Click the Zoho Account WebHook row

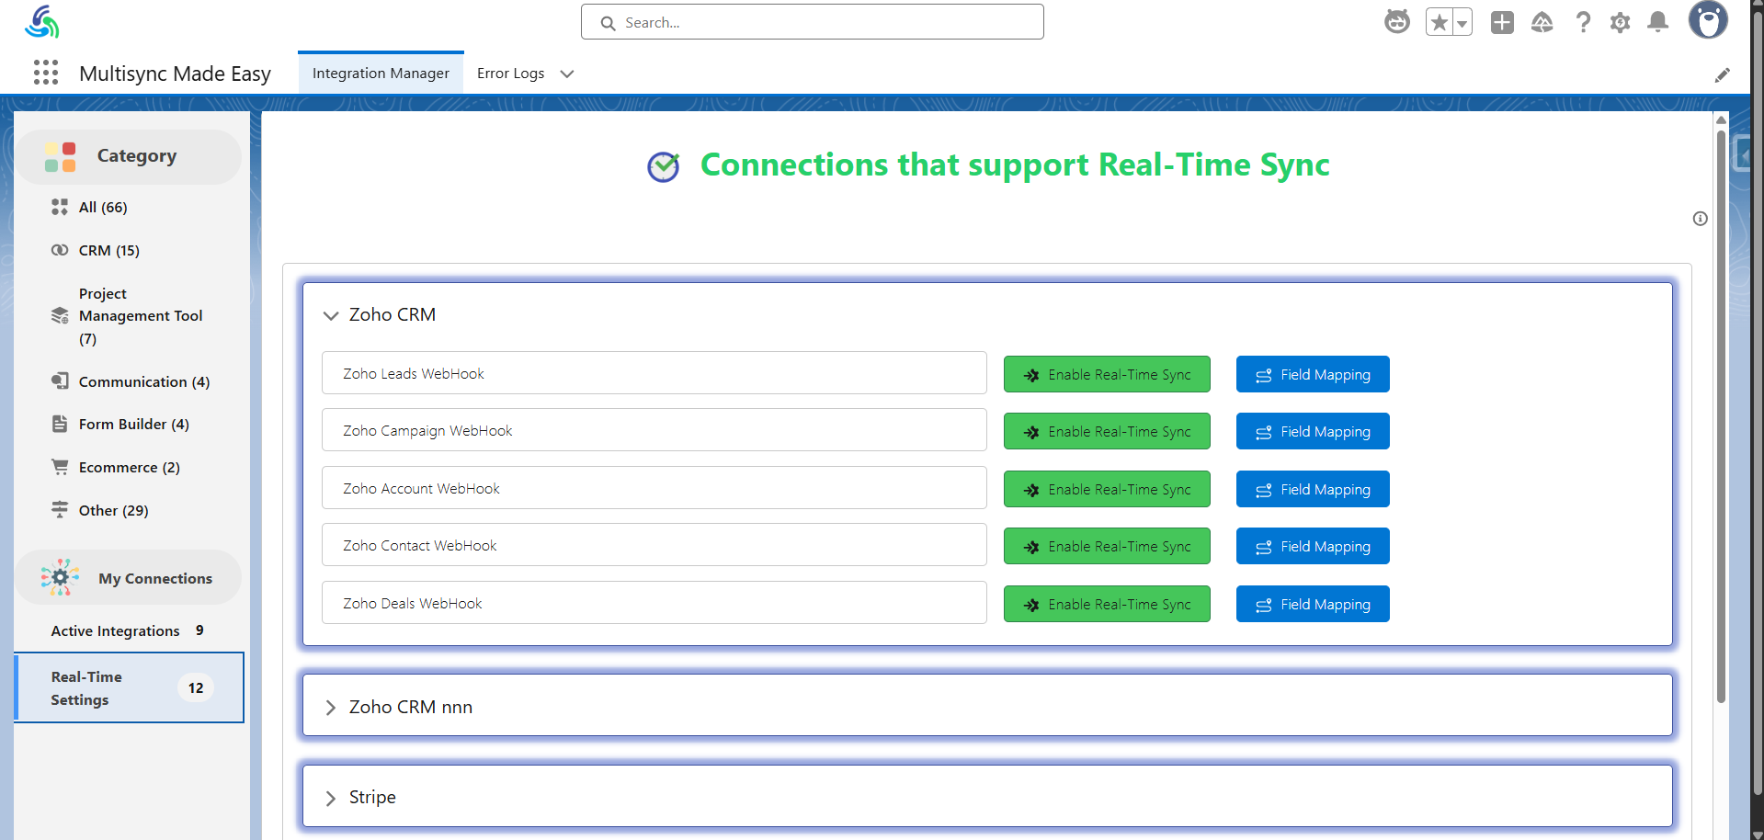pyautogui.click(x=654, y=488)
